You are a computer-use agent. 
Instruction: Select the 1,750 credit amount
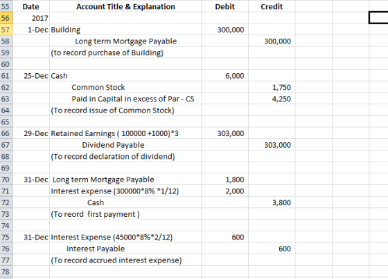pos(272,87)
